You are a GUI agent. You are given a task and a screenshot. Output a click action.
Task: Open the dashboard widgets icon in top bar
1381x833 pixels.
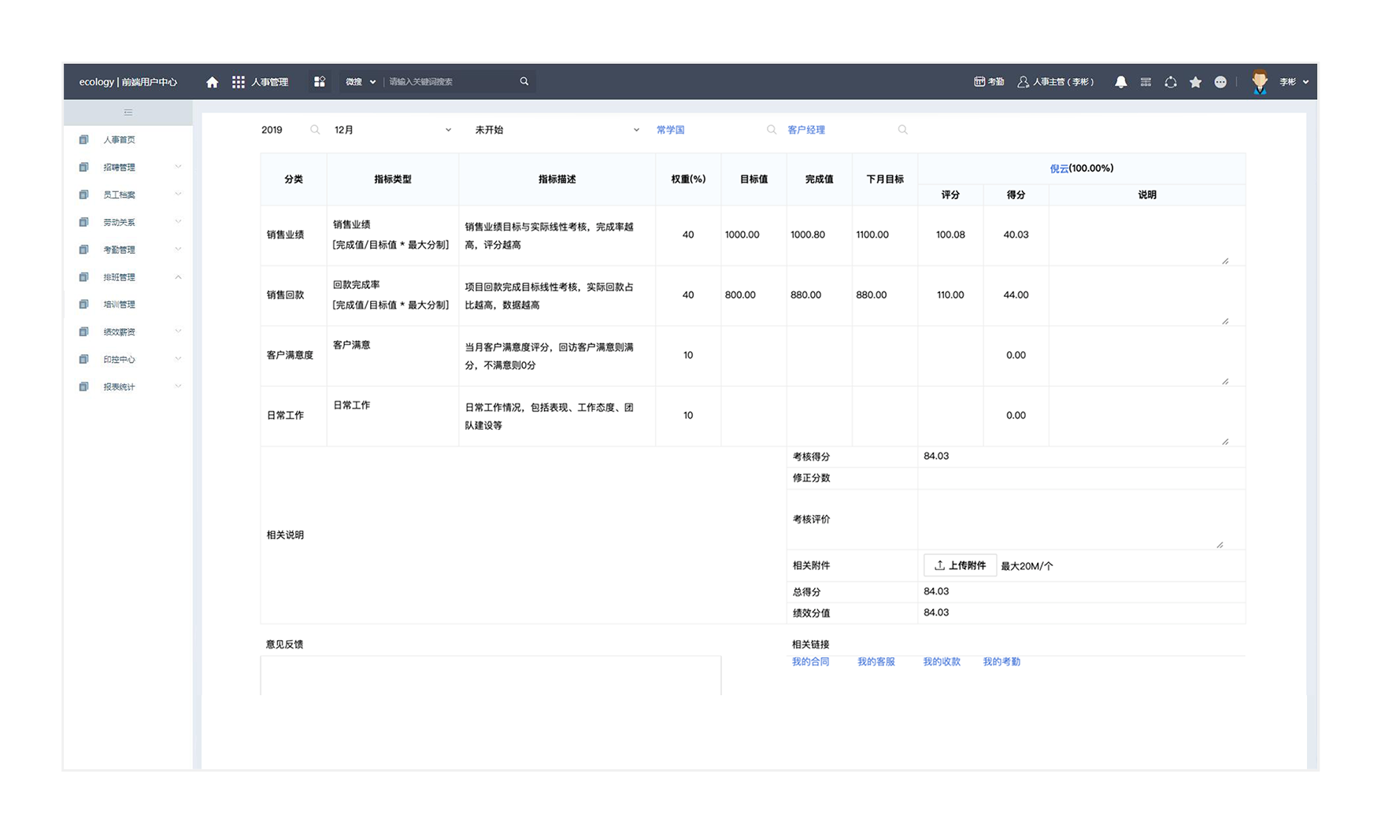tap(320, 82)
